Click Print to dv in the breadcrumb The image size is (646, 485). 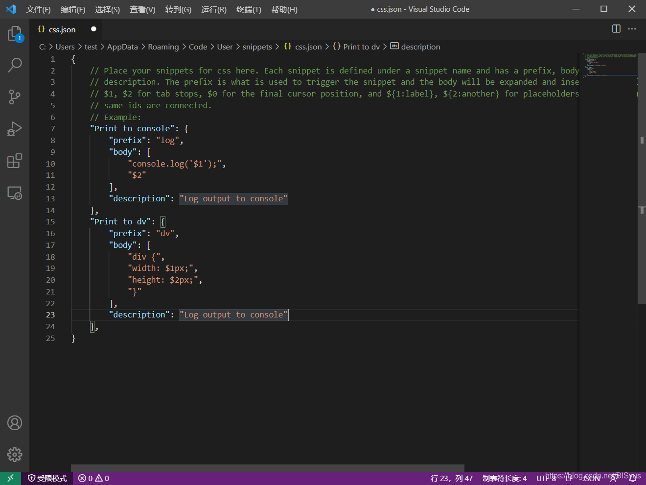[362, 47]
